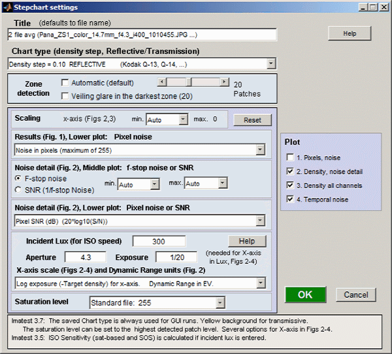Viewport: 392px width, 354px height.
Task: Click the Help button near Incident Lux
Action: 247,241
